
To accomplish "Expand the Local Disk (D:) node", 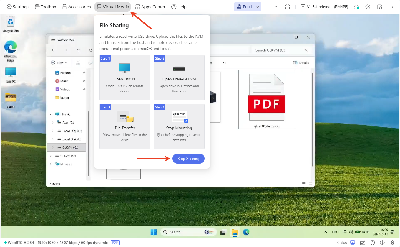I will pyautogui.click(x=53, y=131).
